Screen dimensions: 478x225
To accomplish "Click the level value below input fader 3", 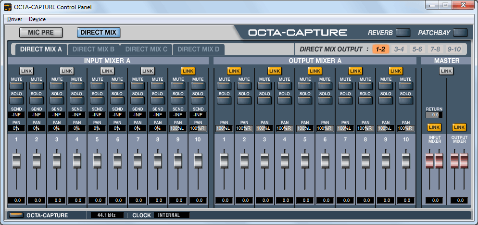I will [57, 200].
